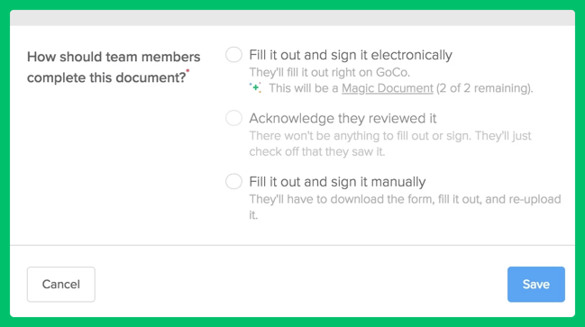
Task: Save the document completion settings
Action: point(535,284)
